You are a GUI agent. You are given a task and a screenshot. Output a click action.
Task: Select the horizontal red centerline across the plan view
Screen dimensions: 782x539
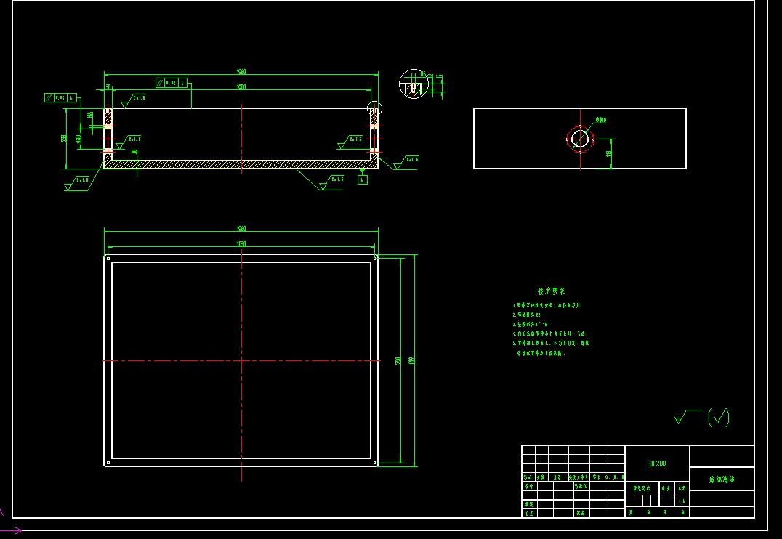click(241, 360)
